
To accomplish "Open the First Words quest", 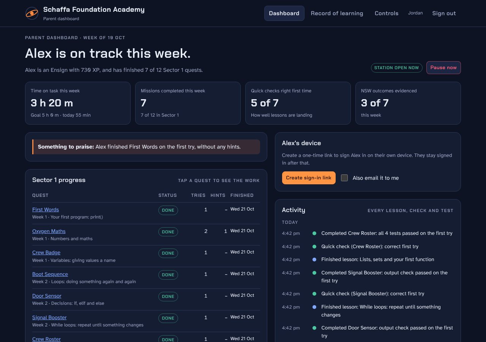I will click(46, 210).
